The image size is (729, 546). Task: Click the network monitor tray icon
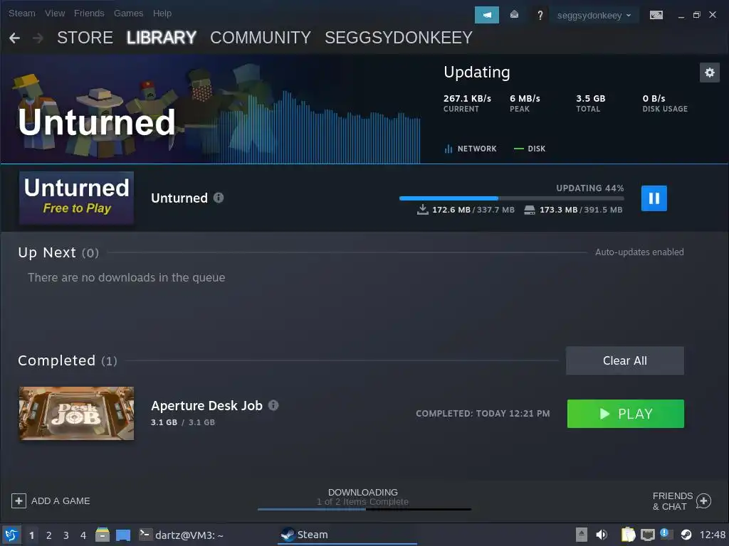[648, 535]
